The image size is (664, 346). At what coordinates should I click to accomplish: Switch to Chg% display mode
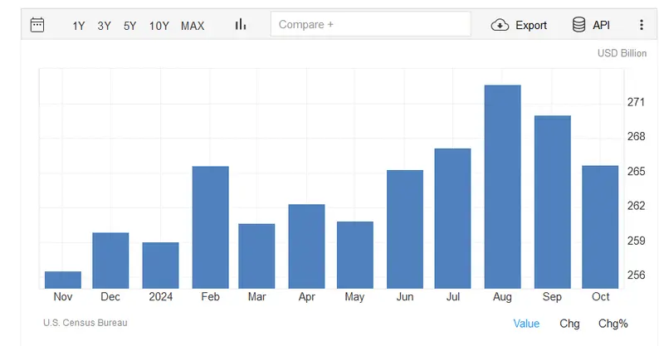click(613, 324)
